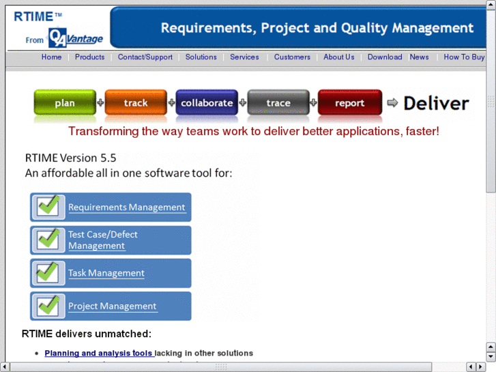Click the red Transforming the way teams tagline
The height and width of the screenshot is (372, 496).
click(254, 131)
